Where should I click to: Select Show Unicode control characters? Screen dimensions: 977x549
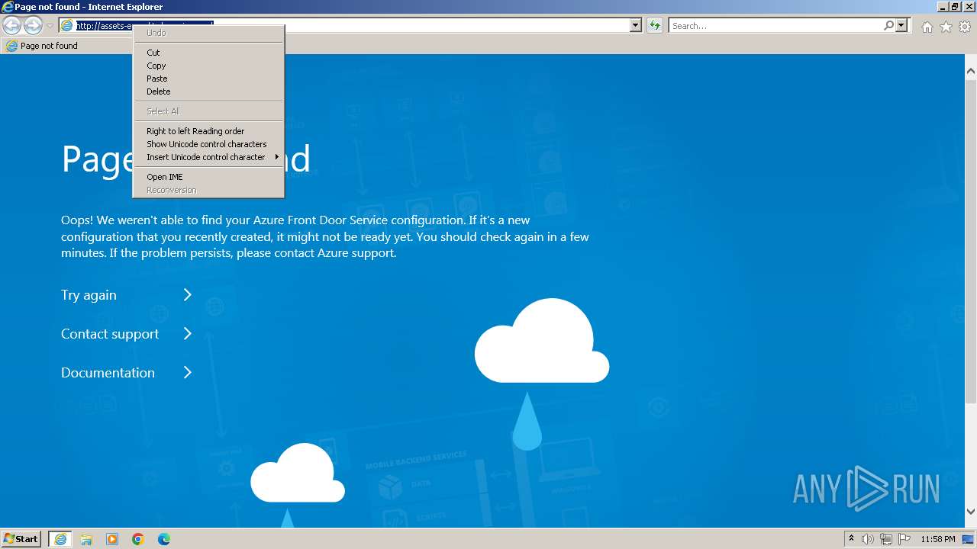[208, 144]
